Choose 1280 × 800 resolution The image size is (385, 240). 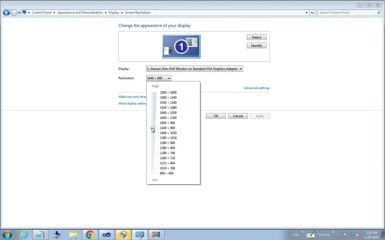point(167,148)
